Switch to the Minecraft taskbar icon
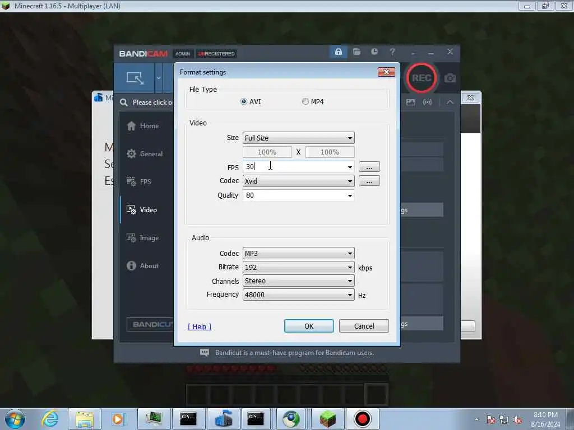The width and height of the screenshot is (574, 430). (327, 419)
